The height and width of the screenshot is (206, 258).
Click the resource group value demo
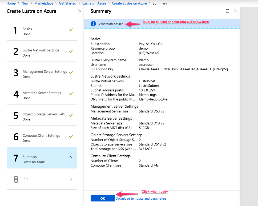click(143, 49)
